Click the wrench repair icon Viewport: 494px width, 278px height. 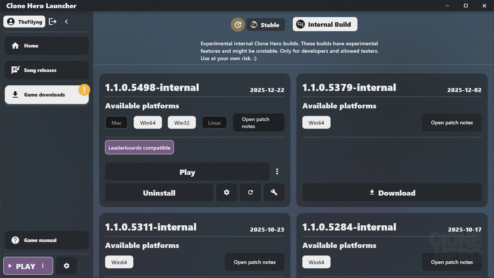point(274,192)
